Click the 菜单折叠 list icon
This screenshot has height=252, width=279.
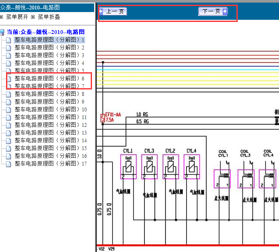point(33,17)
